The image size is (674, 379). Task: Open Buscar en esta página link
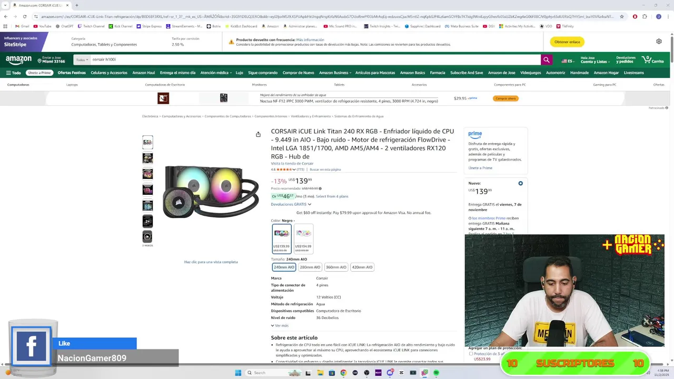(x=325, y=169)
